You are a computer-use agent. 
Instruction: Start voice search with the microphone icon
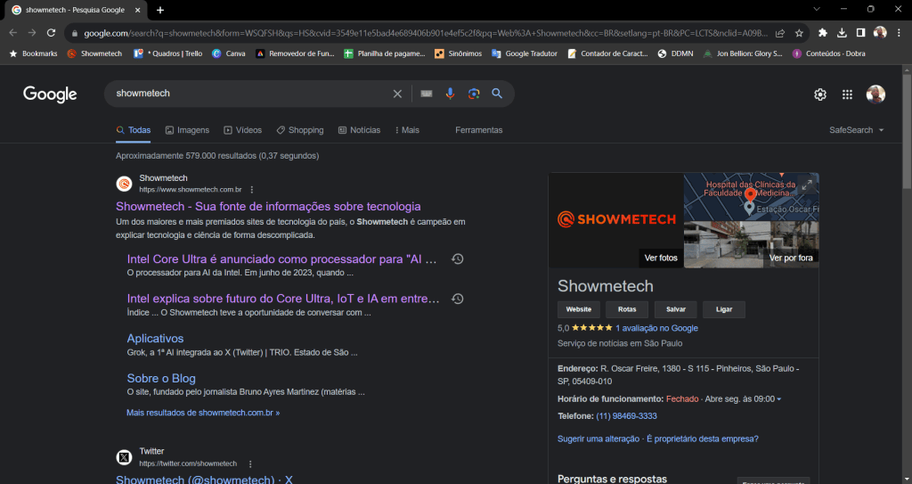pyautogui.click(x=450, y=94)
